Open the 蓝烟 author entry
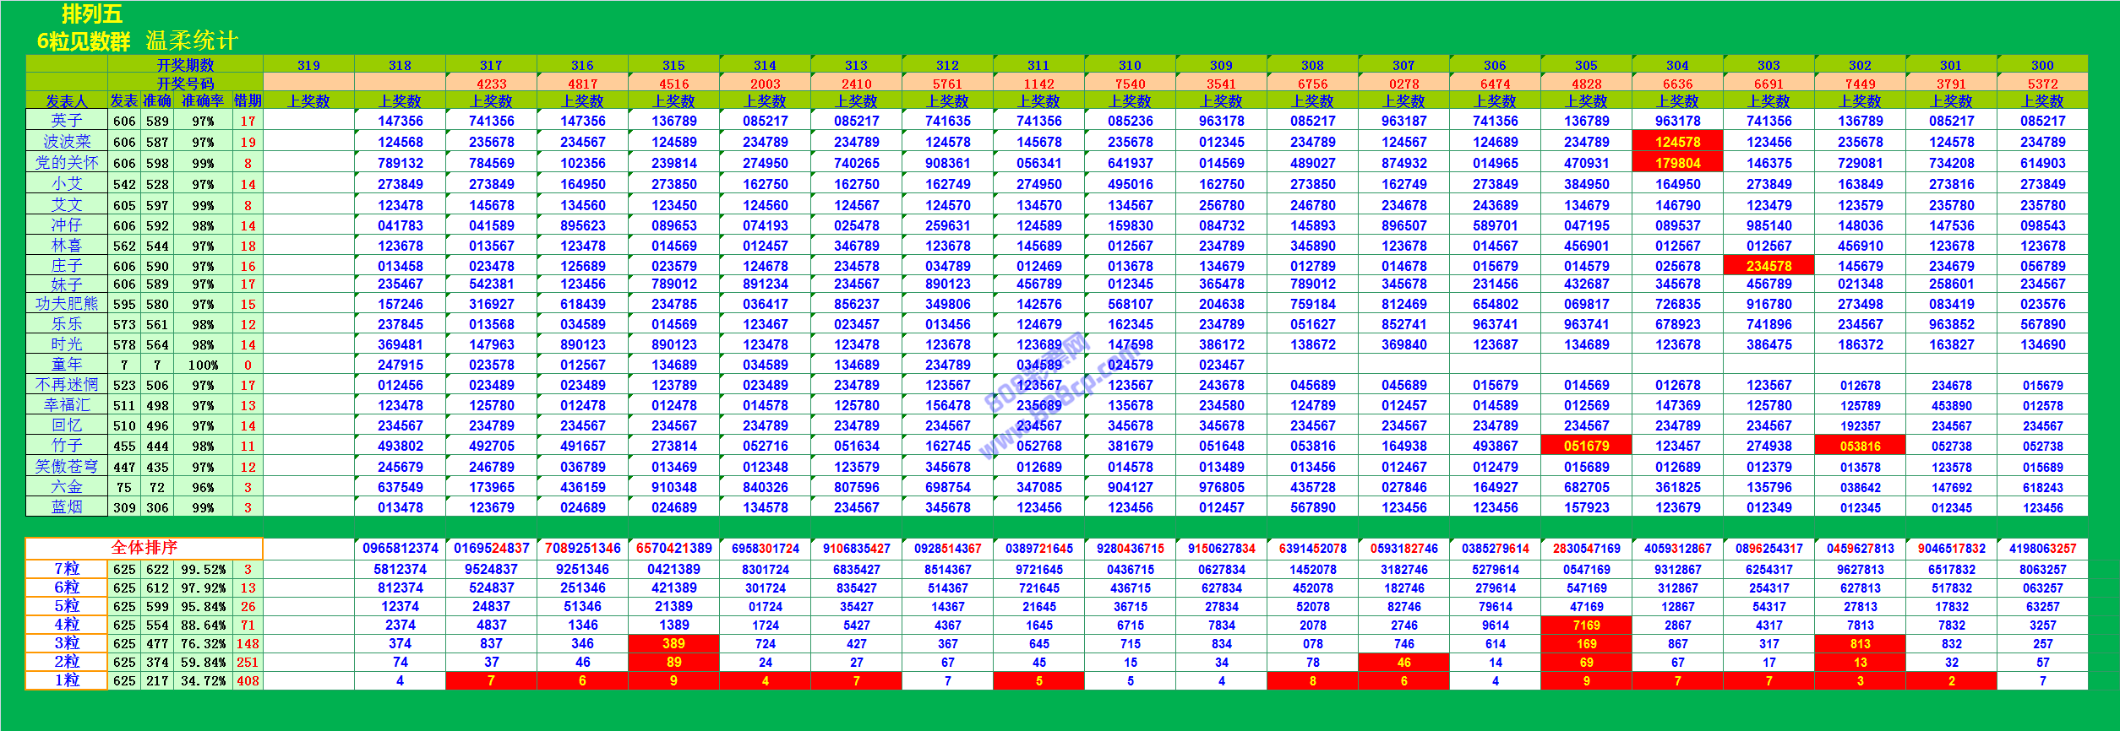The width and height of the screenshot is (2120, 731). pyautogui.click(x=67, y=507)
